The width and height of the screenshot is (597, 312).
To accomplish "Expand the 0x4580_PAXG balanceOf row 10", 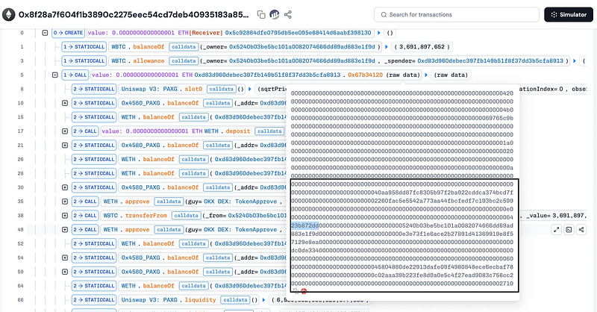I will pos(66,103).
